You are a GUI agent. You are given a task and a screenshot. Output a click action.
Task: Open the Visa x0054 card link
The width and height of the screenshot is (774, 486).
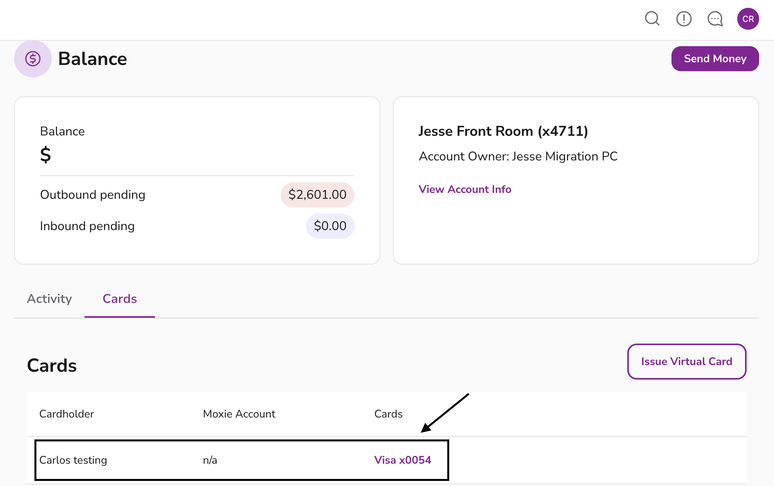403,460
